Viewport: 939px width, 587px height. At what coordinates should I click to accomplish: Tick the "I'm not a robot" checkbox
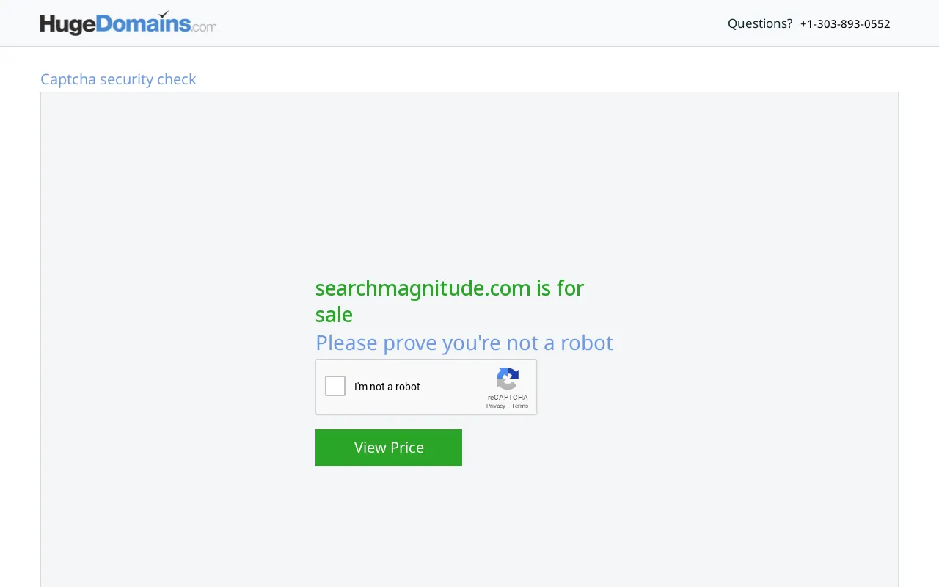(335, 386)
